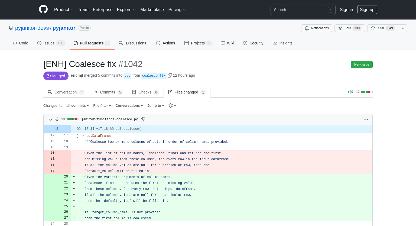Expand all lines in coalesce.py

pos(57,119)
